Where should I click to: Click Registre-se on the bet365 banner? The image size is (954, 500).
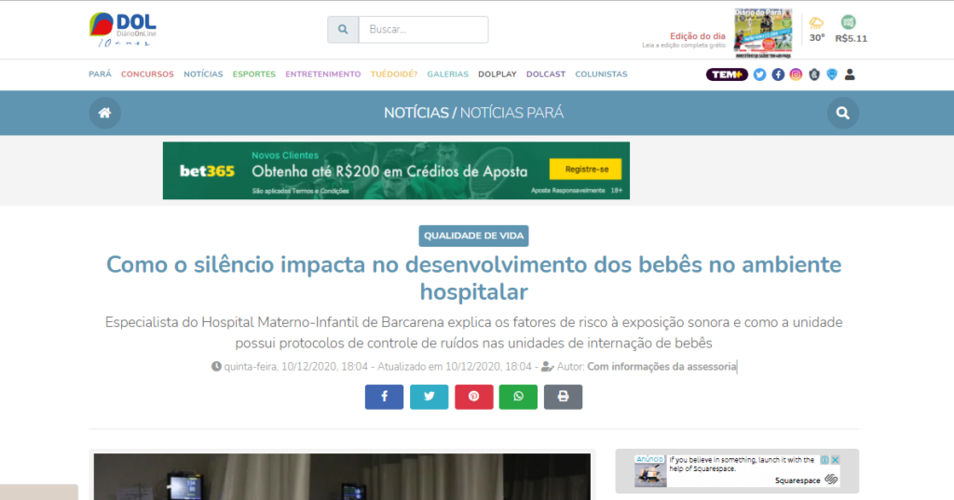585,169
